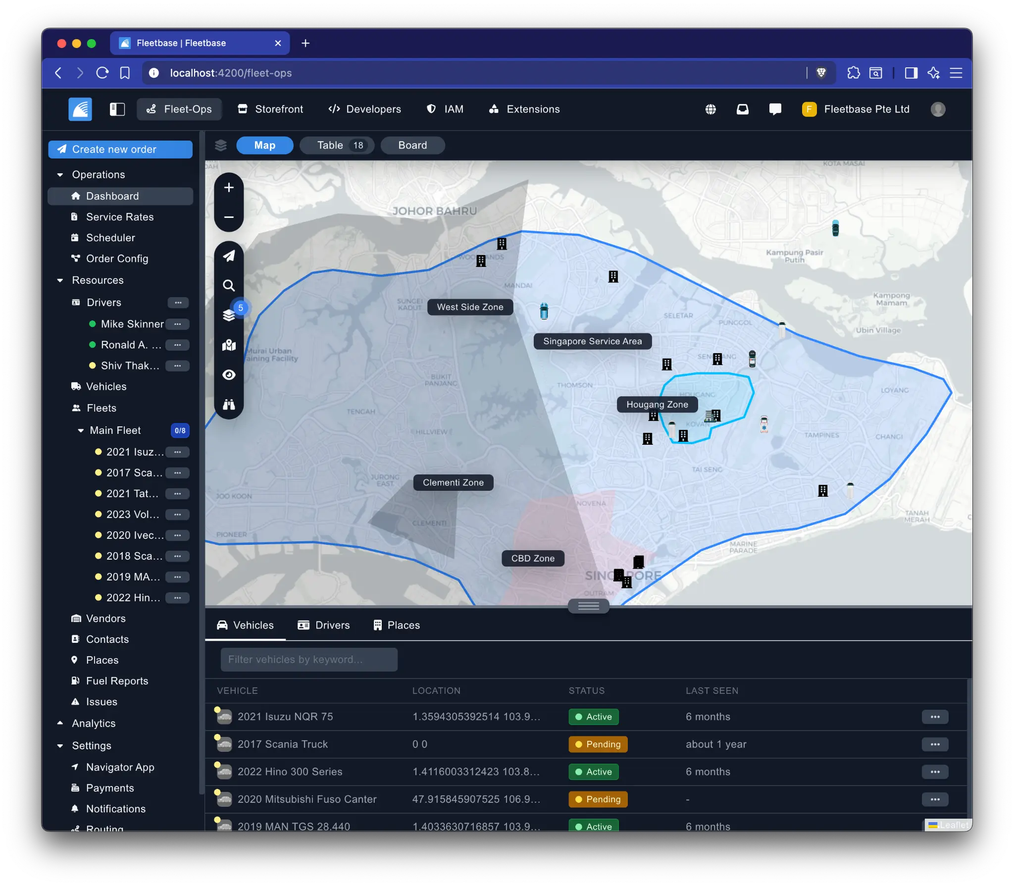Click the filter vehicles keyword field
Viewport: 1014px width, 886px height.
tap(308, 659)
